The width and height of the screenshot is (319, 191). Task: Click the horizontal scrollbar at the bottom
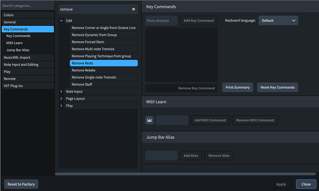[x=185, y=174]
